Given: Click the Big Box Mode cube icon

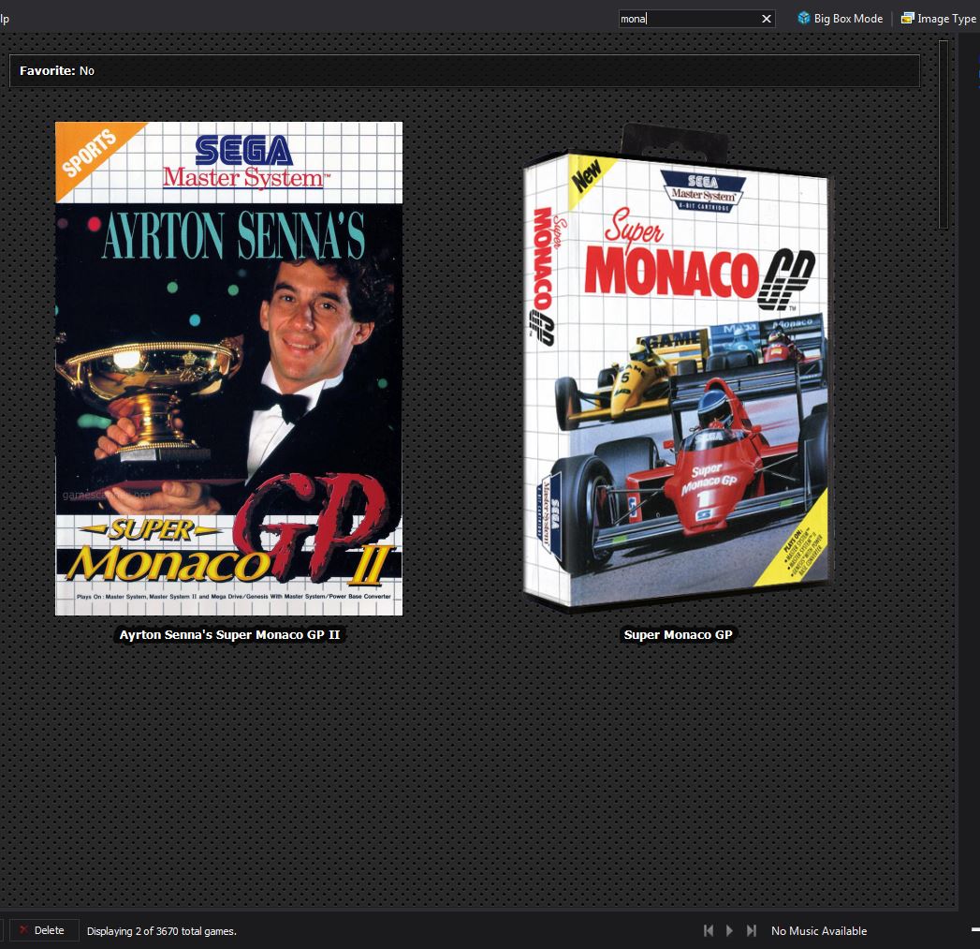Looking at the screenshot, I should pyautogui.click(x=804, y=18).
